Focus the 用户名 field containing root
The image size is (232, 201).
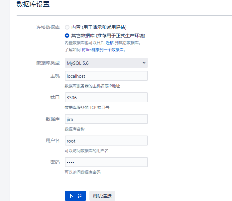coord(106,141)
